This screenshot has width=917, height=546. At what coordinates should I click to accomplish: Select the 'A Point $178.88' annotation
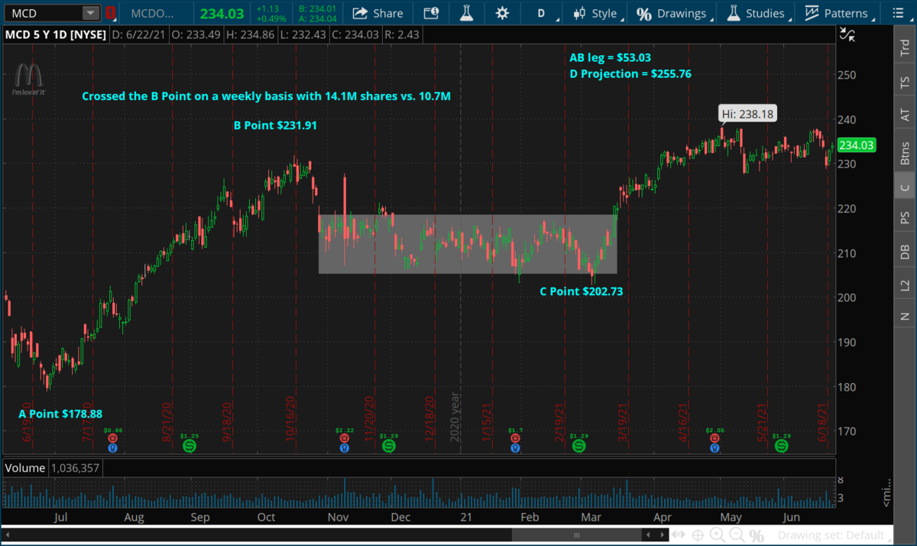(60, 414)
